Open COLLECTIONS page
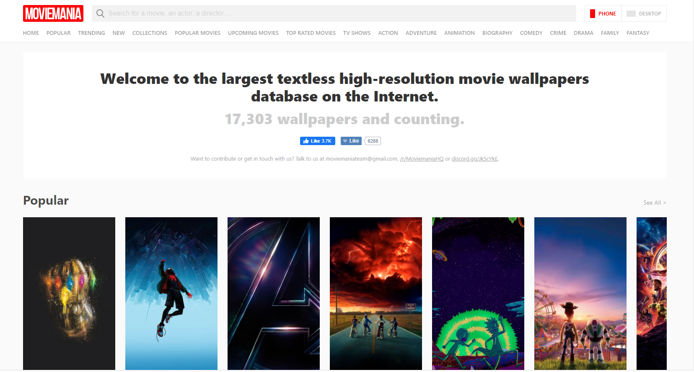Image resolution: width=694 pixels, height=372 pixels. pyautogui.click(x=150, y=33)
